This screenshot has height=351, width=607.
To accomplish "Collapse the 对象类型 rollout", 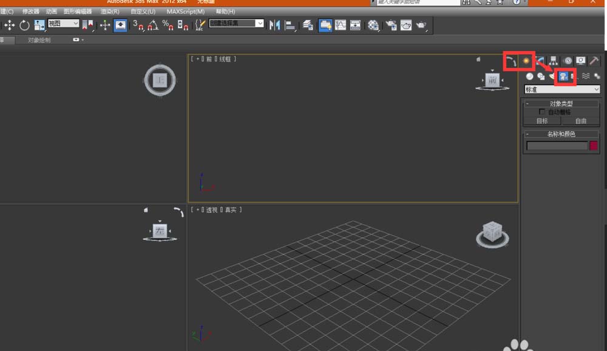I will (x=561, y=103).
